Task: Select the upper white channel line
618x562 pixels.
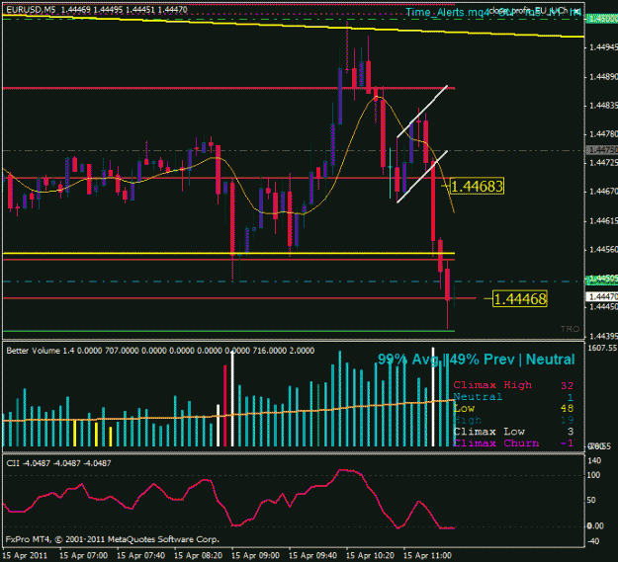Action: click(422, 112)
